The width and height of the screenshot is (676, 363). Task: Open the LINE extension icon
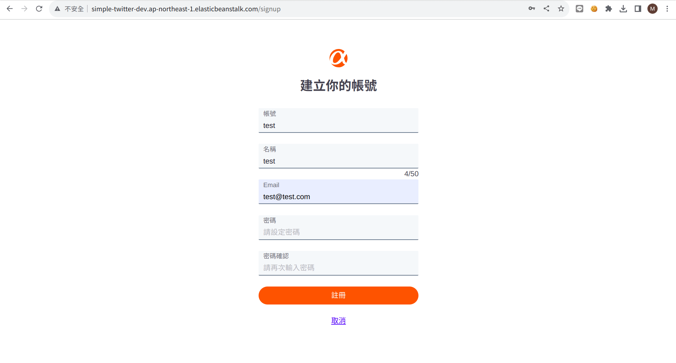click(579, 9)
